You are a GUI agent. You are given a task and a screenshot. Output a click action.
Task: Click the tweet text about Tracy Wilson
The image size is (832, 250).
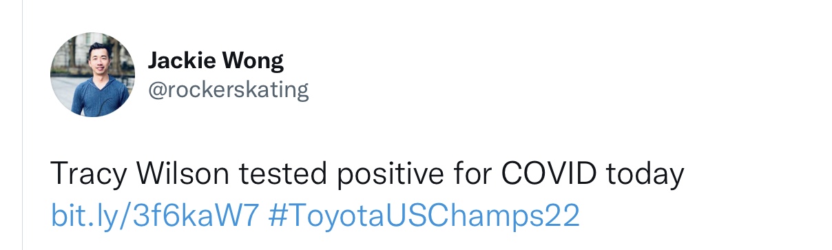click(x=367, y=176)
